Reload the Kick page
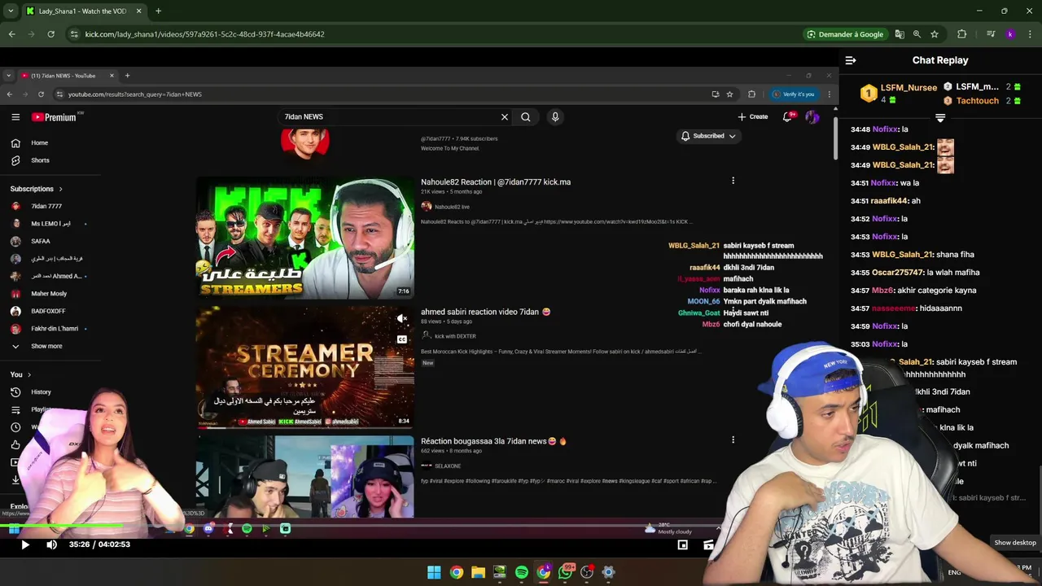1042x586 pixels. pos(50,34)
